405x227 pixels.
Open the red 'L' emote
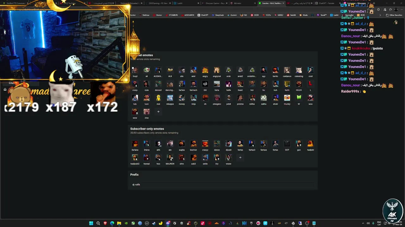(x=310, y=84)
